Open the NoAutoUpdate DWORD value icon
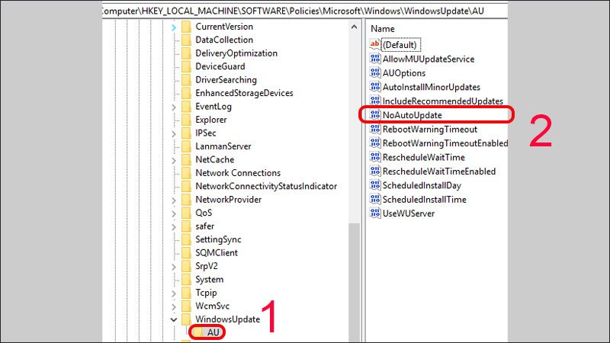 [374, 115]
